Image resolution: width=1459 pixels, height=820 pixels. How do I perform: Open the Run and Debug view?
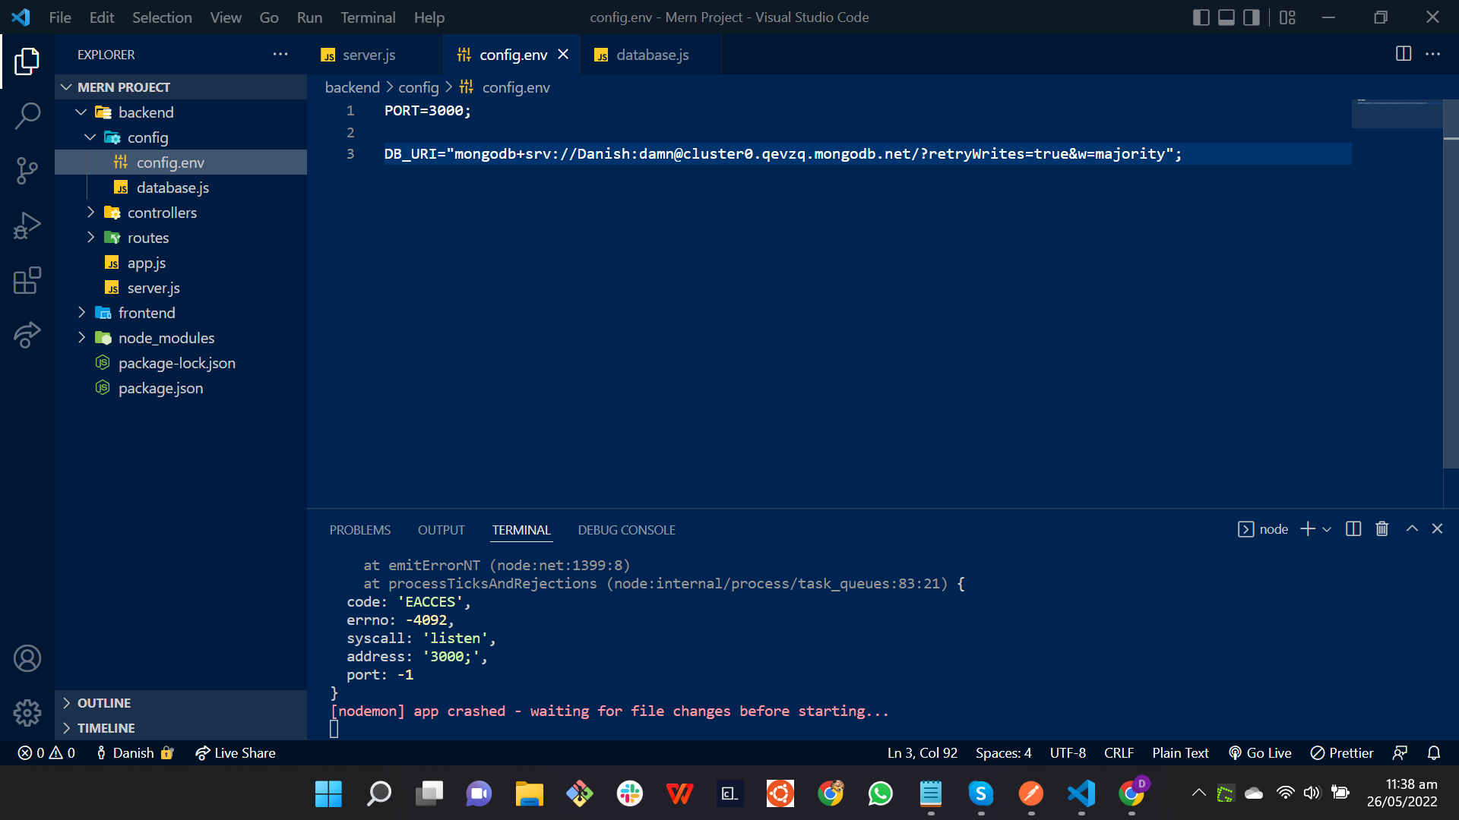pyautogui.click(x=27, y=225)
